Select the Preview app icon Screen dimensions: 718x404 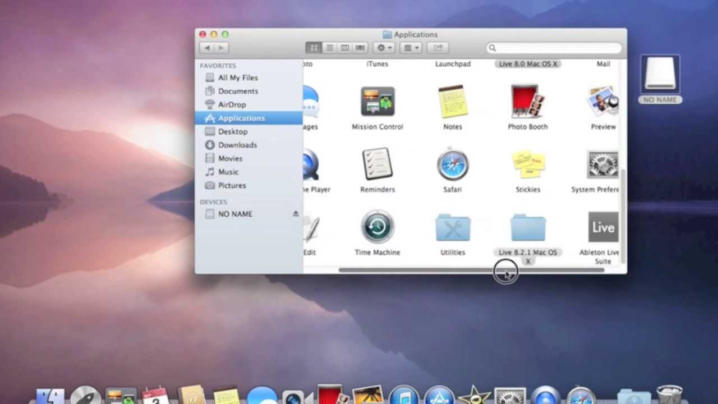[602, 102]
